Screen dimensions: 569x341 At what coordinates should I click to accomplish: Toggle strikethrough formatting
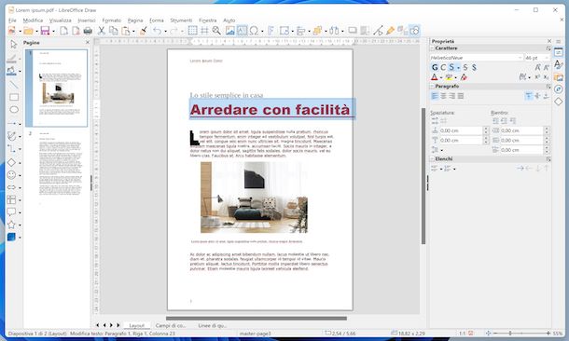pyautogui.click(x=465, y=67)
